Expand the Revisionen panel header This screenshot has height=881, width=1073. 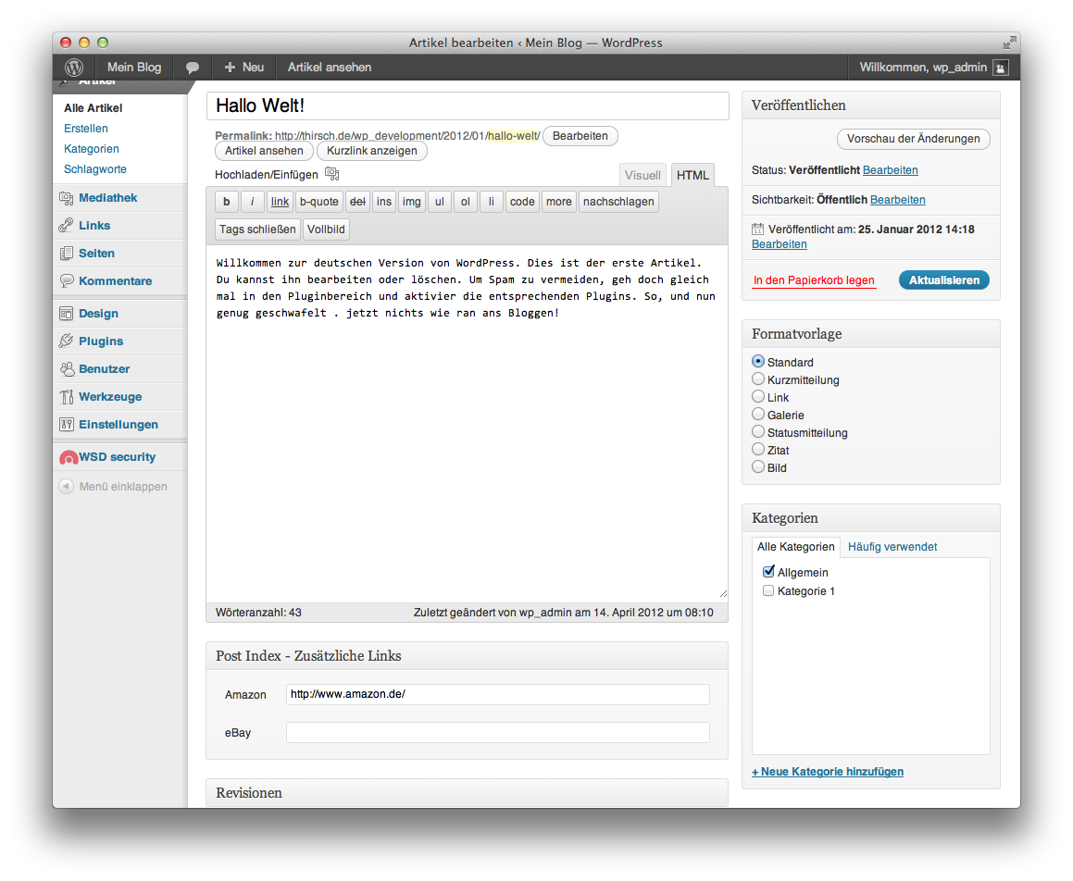[x=467, y=793]
